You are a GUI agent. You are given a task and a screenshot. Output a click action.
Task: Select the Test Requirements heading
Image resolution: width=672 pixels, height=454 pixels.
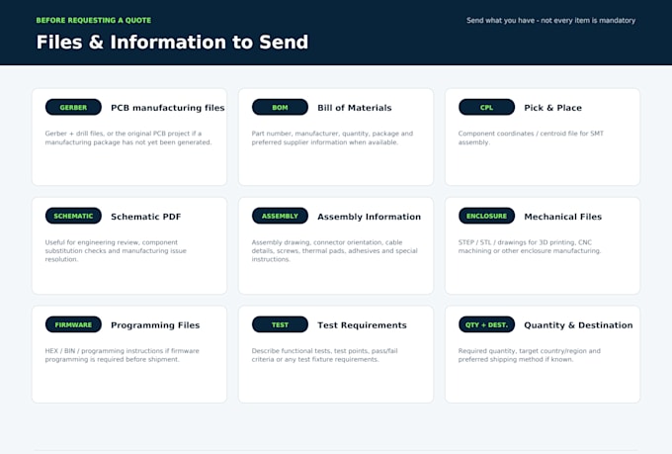[362, 325]
